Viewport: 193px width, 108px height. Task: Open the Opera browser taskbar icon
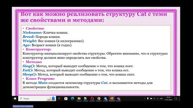(x=92, y=99)
